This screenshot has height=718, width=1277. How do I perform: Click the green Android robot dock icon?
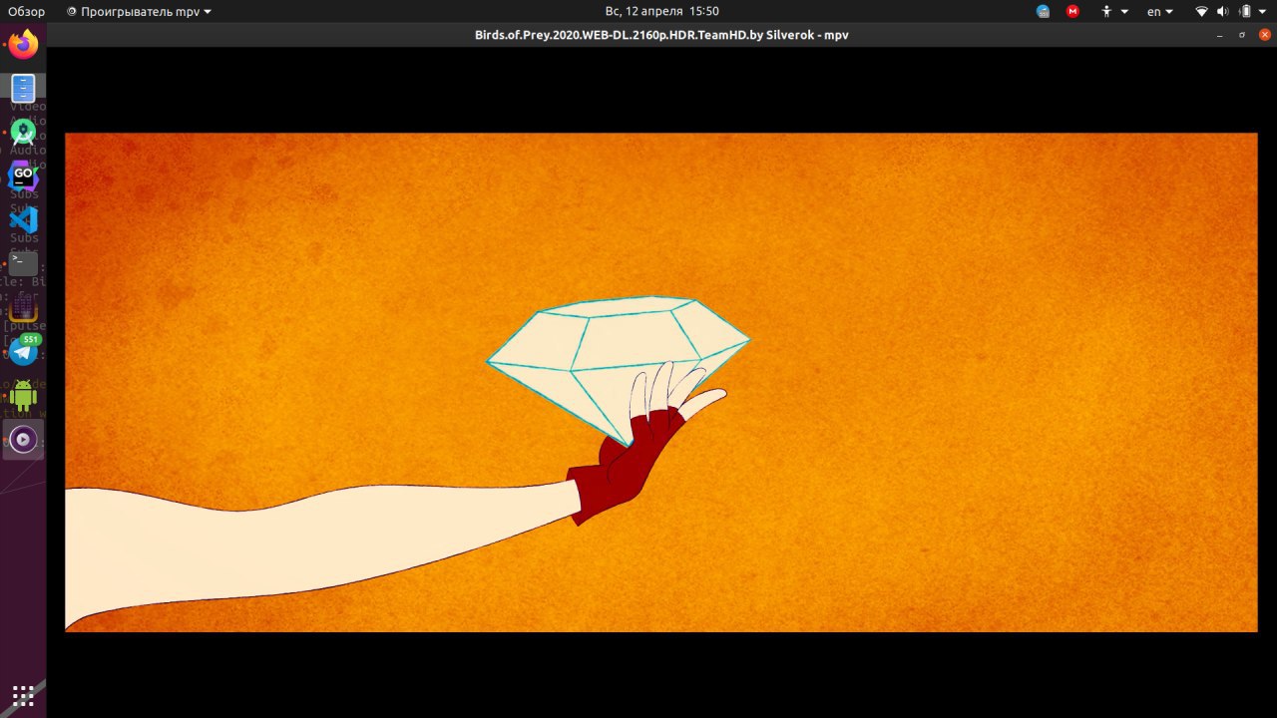pos(23,395)
